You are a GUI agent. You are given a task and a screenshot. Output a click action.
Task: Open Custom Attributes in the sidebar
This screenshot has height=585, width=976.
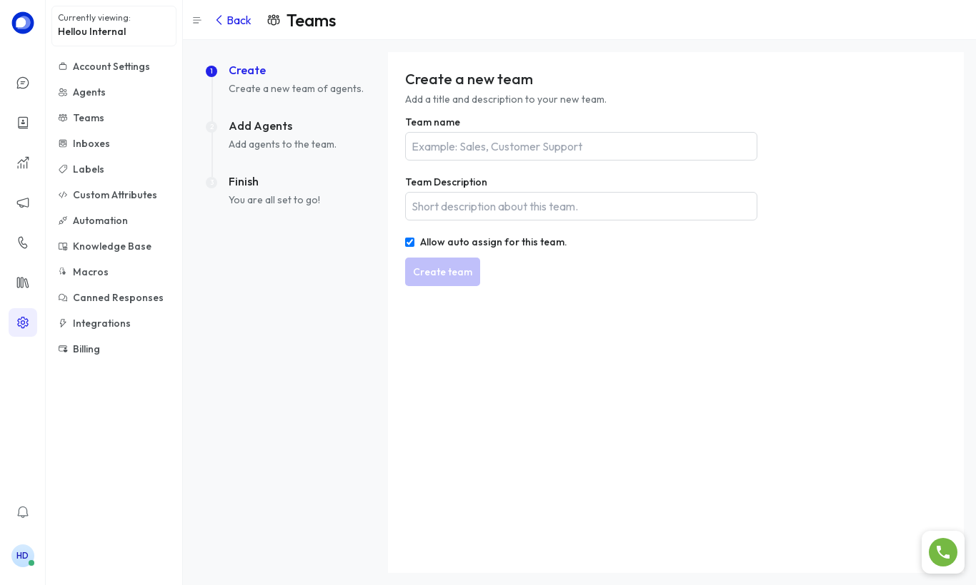click(114, 195)
